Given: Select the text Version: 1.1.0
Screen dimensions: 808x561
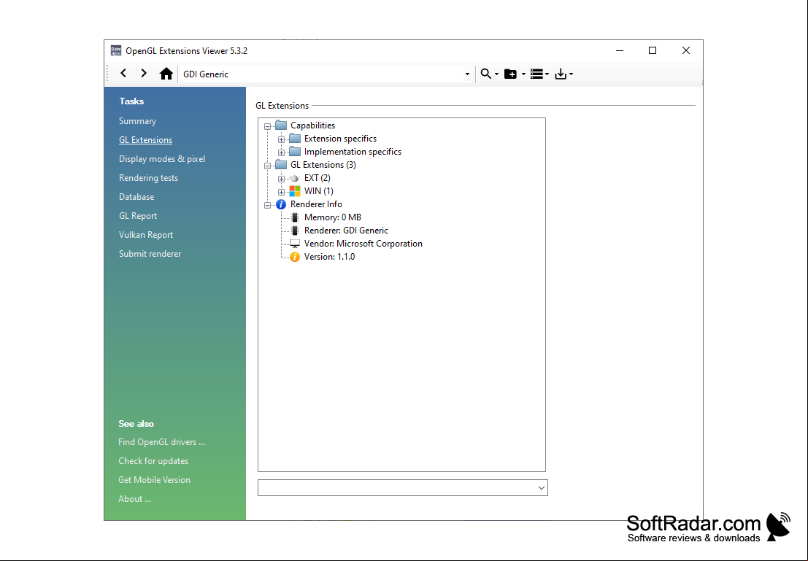Looking at the screenshot, I should [x=330, y=257].
